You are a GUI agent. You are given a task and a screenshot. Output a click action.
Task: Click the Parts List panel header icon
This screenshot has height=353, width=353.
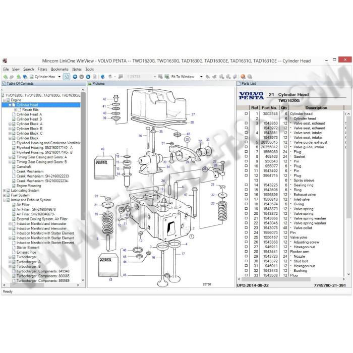point(239,84)
